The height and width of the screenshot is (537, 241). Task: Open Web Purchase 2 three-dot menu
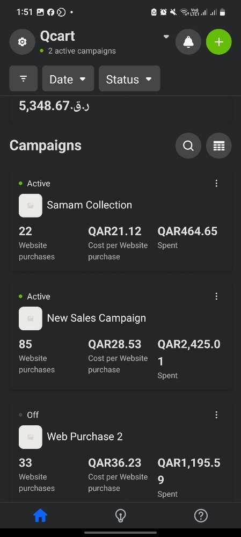point(216,415)
